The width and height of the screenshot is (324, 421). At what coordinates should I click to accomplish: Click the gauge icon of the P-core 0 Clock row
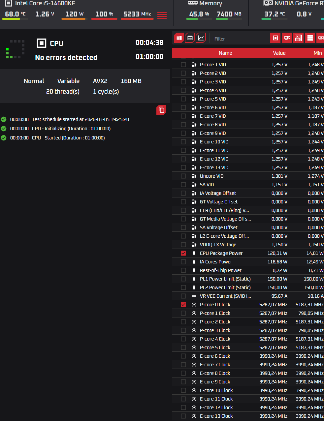tap(194, 305)
